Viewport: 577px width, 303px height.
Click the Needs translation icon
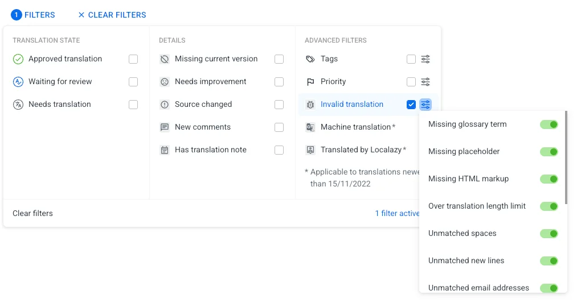pyautogui.click(x=18, y=105)
